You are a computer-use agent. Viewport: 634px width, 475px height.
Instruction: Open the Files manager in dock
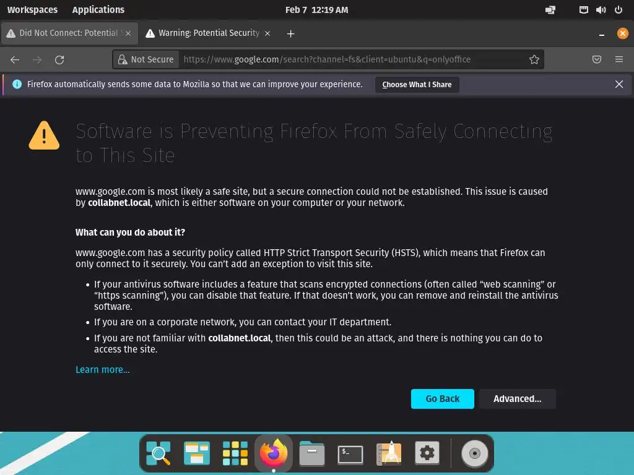pyautogui.click(x=312, y=453)
